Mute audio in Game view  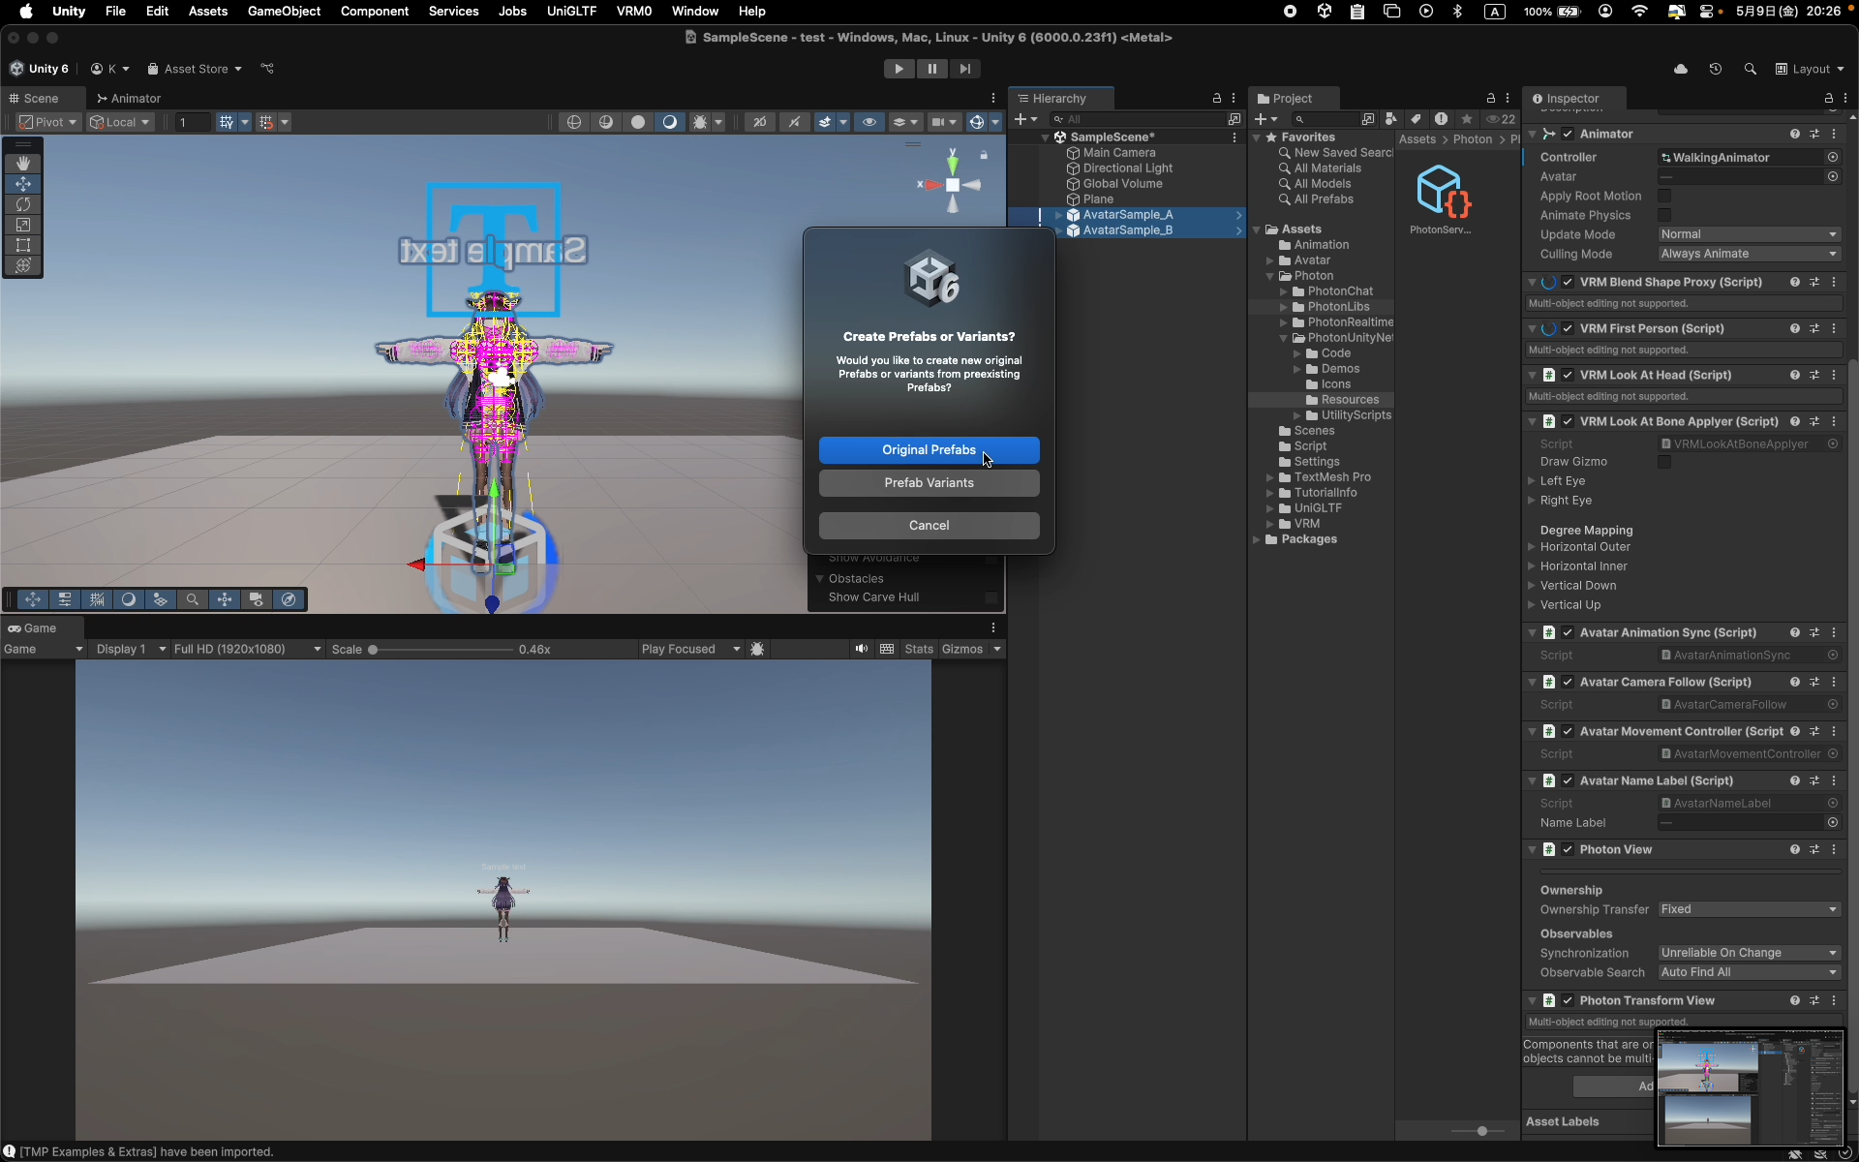click(x=861, y=649)
